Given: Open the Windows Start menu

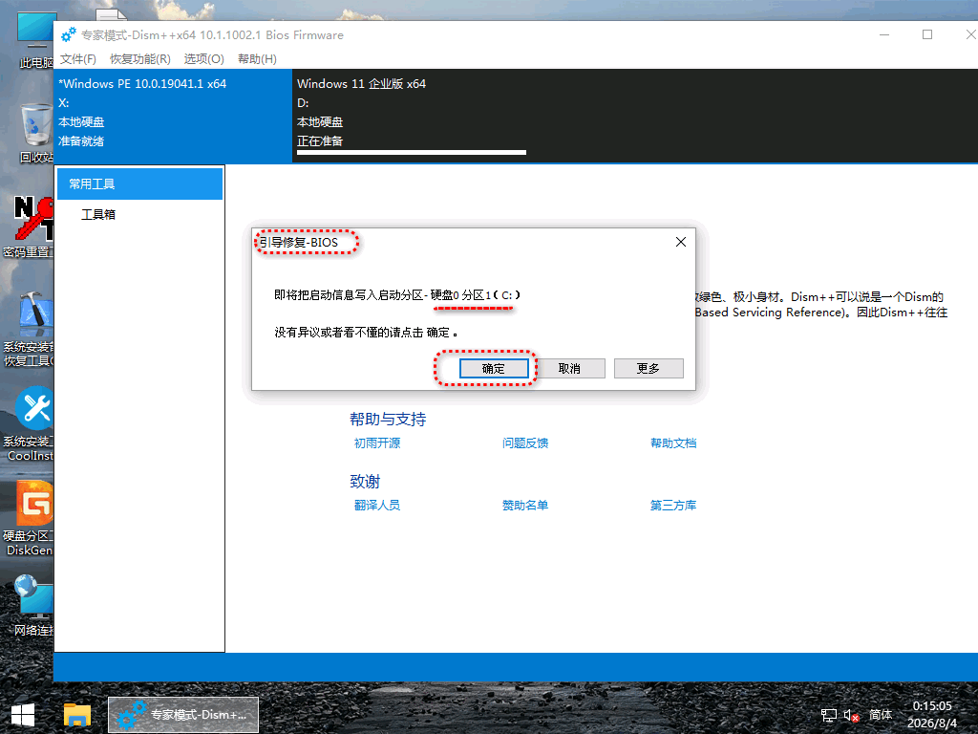Looking at the screenshot, I should pos(23,715).
